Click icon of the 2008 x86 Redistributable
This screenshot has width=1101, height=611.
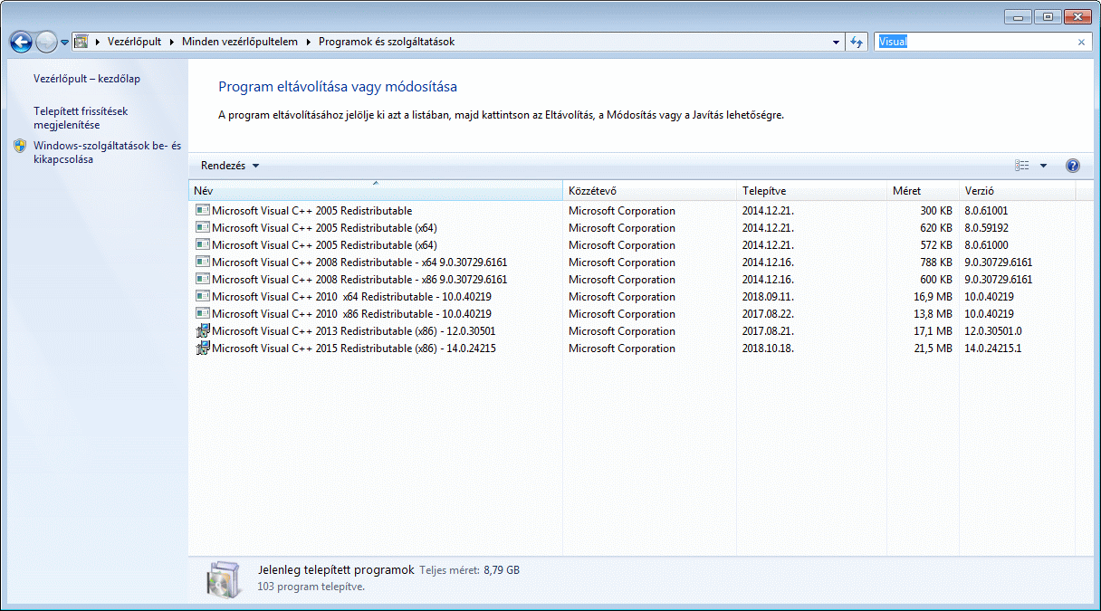[x=203, y=279]
